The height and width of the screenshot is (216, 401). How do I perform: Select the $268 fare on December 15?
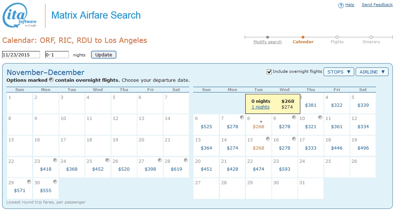[258, 148]
